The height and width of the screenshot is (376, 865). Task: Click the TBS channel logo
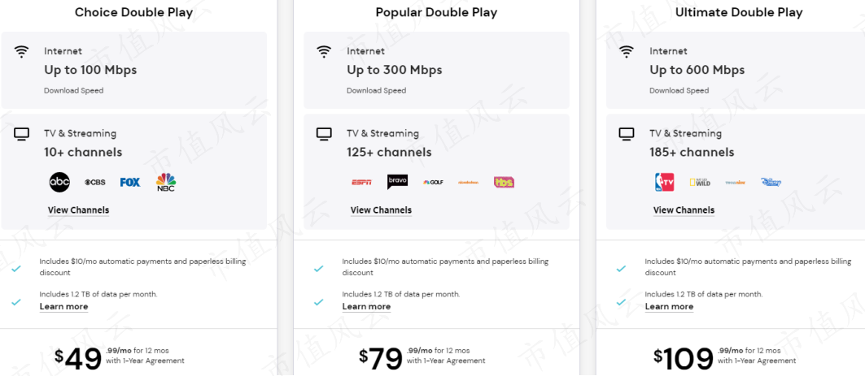(504, 182)
